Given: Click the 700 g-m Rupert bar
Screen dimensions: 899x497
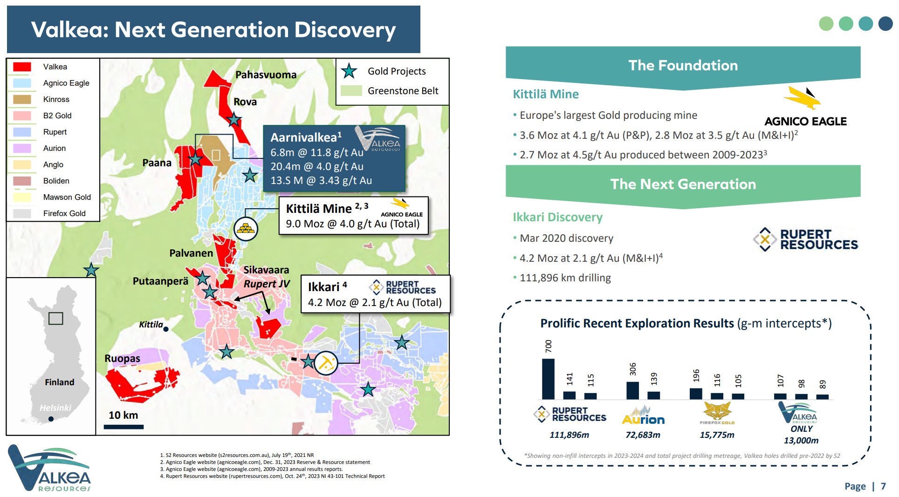Looking at the screenshot, I should point(548,379).
